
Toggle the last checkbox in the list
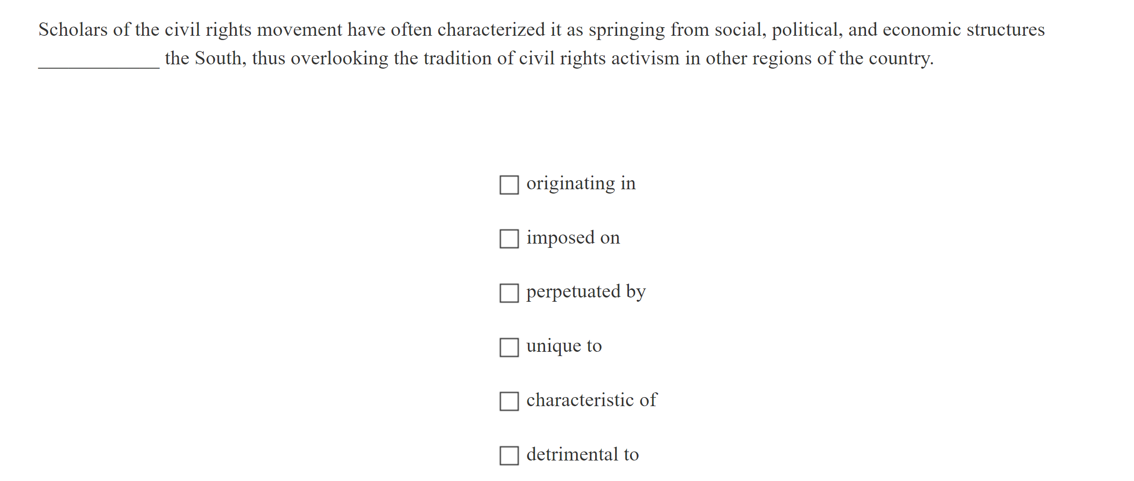pos(508,457)
